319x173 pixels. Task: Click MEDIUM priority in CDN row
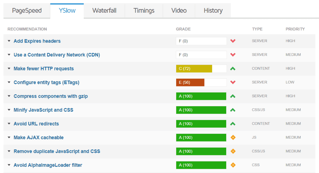click(293, 55)
